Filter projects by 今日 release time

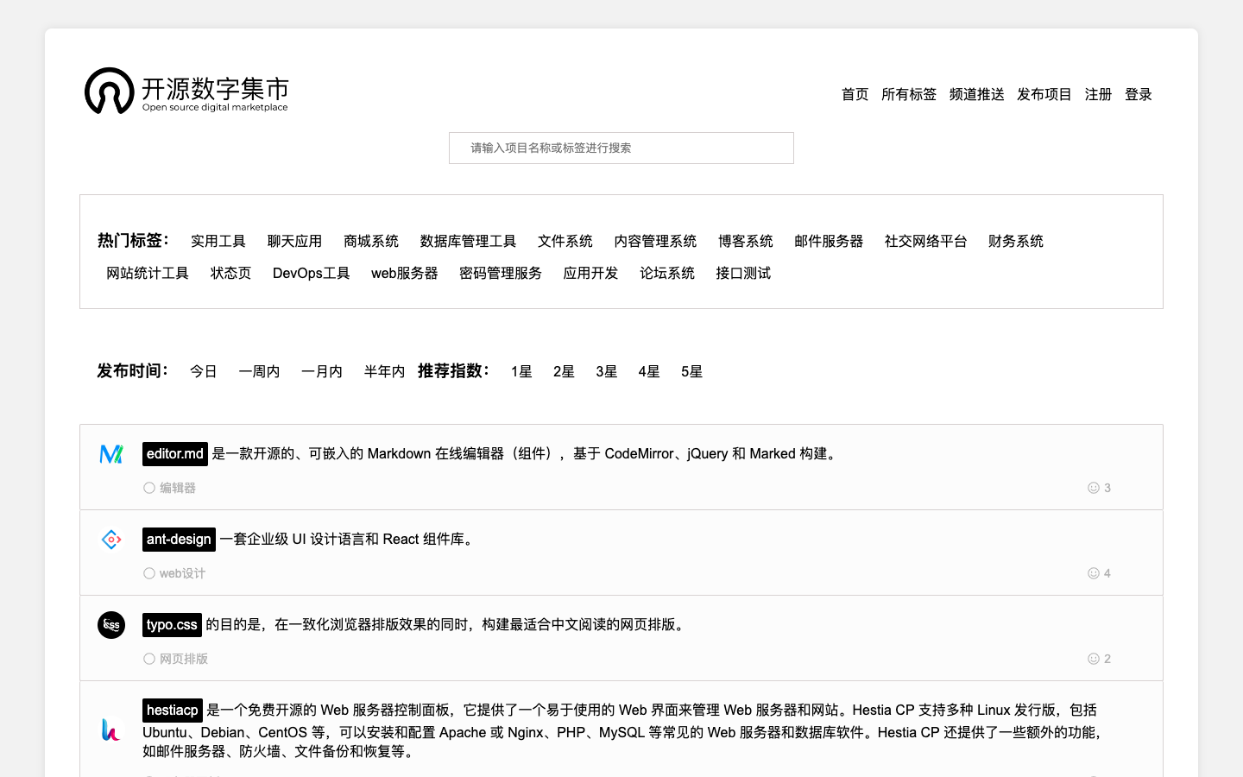[x=203, y=371]
